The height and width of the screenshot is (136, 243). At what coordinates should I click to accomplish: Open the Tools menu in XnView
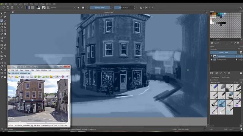(38, 70)
